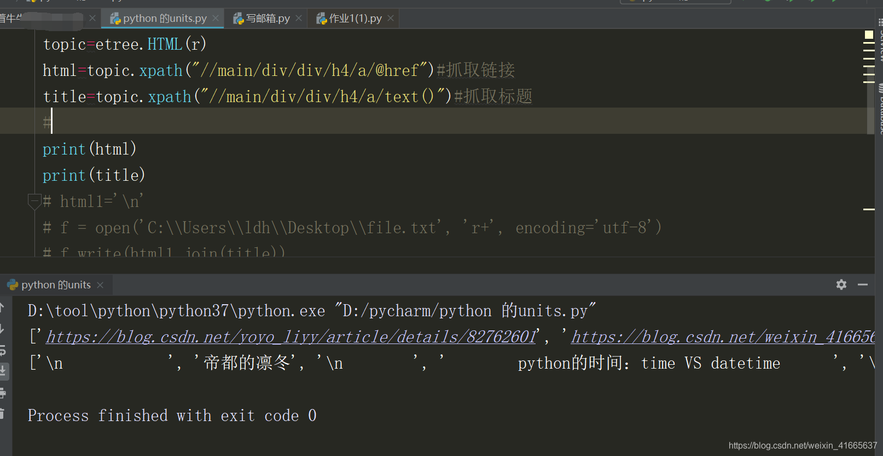883x456 pixels.
Task: Place cursor on the 'print(title)' line
Action: 94,175
